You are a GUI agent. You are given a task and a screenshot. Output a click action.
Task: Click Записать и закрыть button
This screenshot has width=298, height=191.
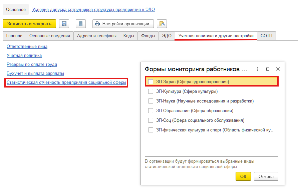point(29,24)
